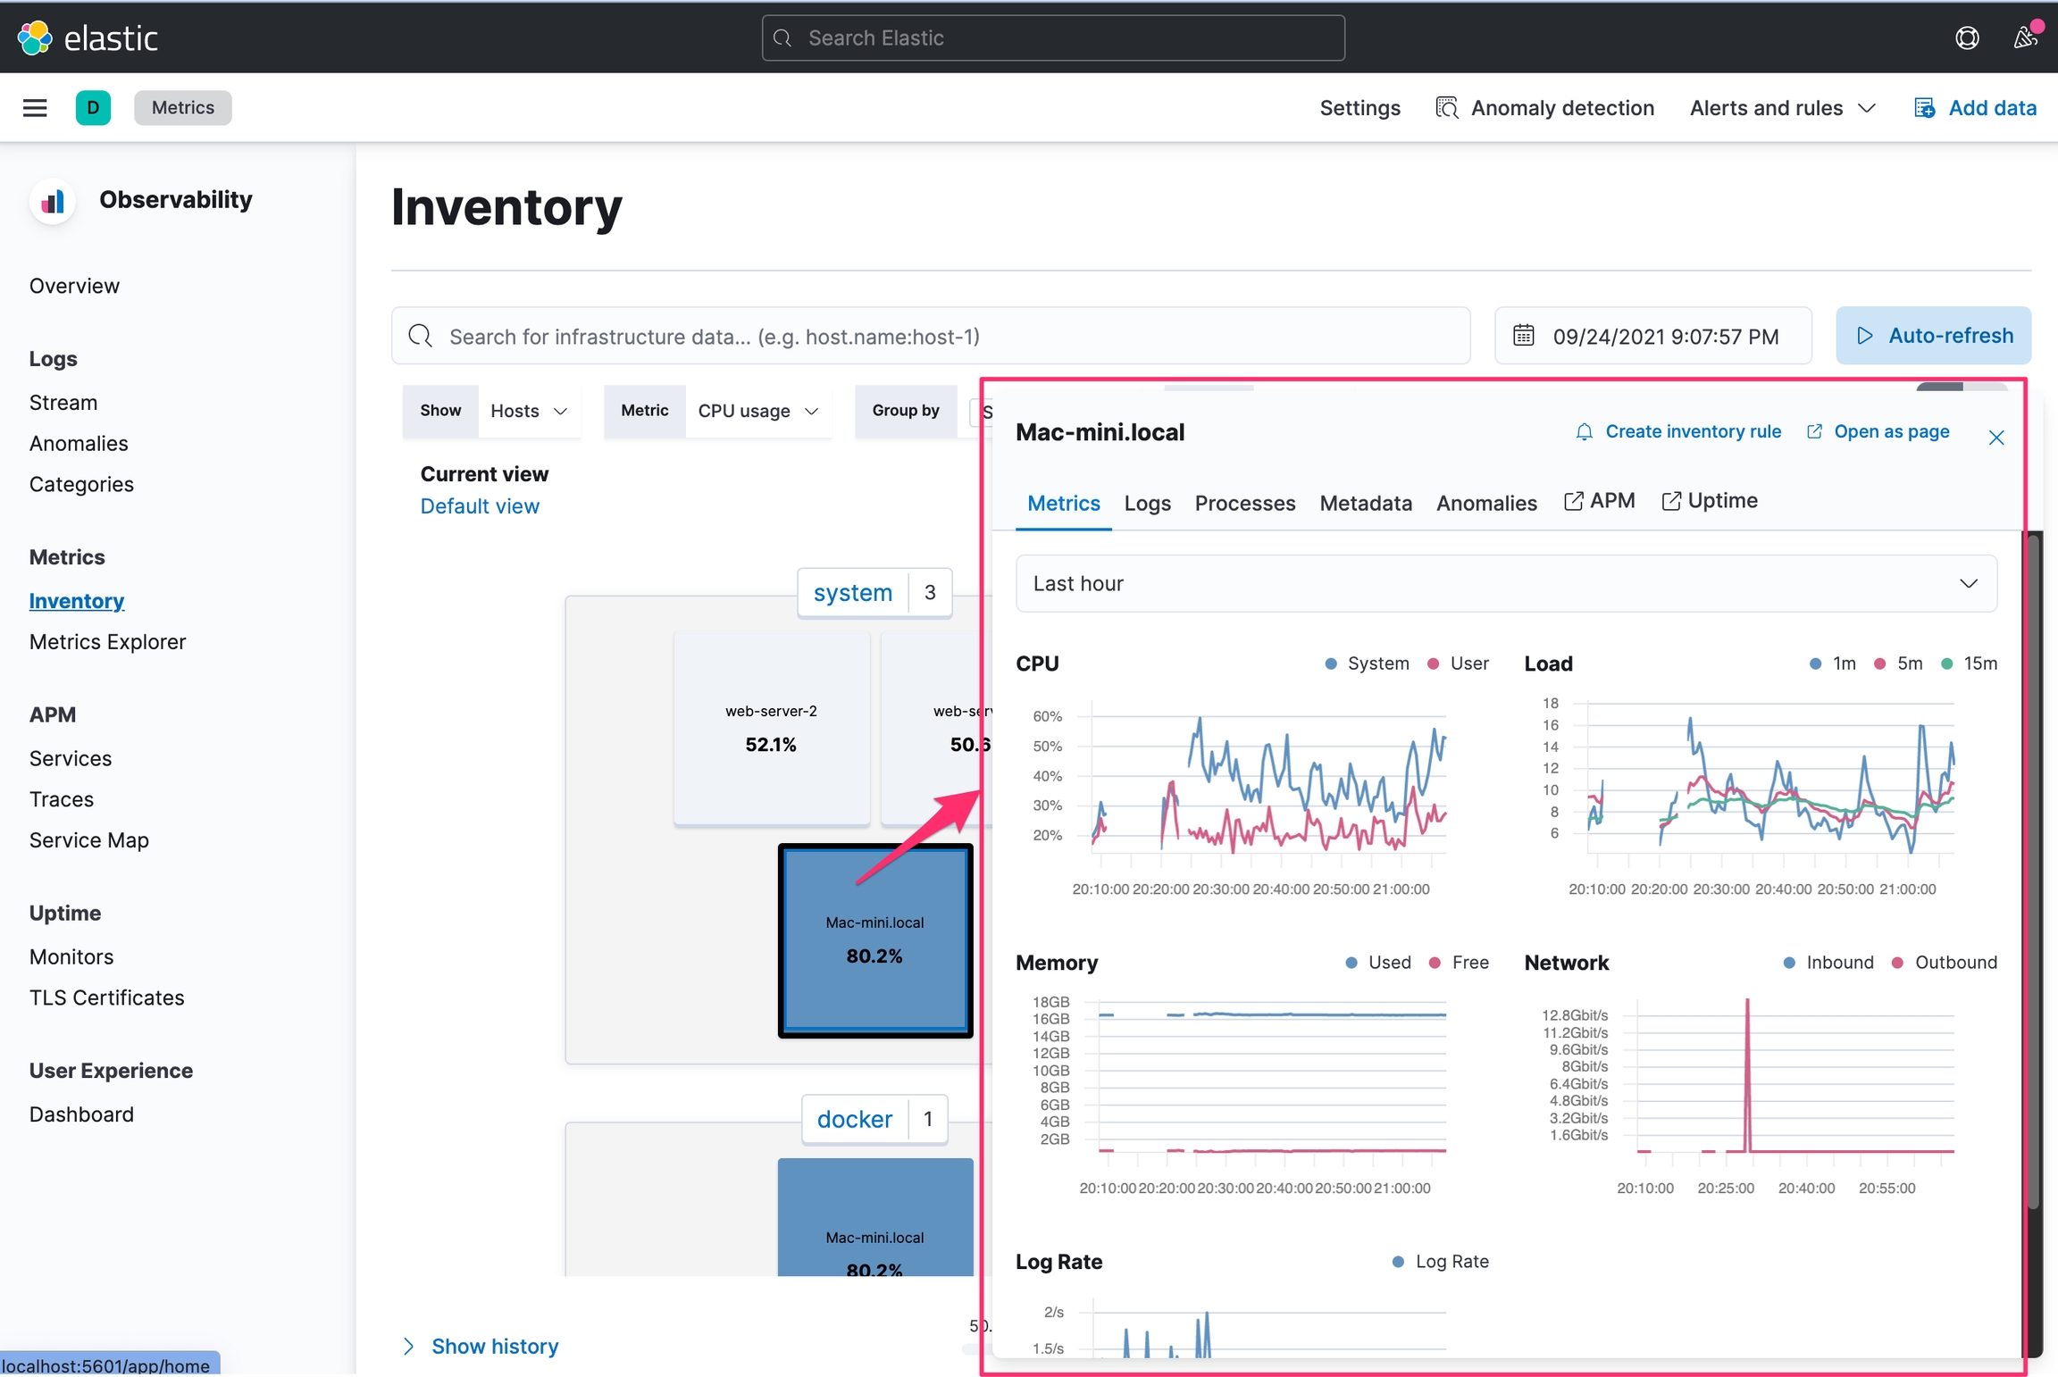Toggle the Inbound series in Network legend
Screen dimensions: 2058x1377
[x=1828, y=963]
